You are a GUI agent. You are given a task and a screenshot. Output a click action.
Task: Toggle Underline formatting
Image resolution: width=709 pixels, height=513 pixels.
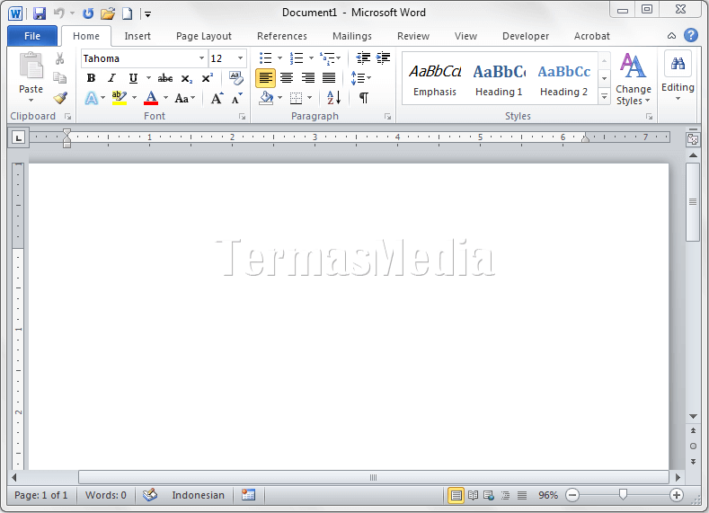click(x=133, y=78)
